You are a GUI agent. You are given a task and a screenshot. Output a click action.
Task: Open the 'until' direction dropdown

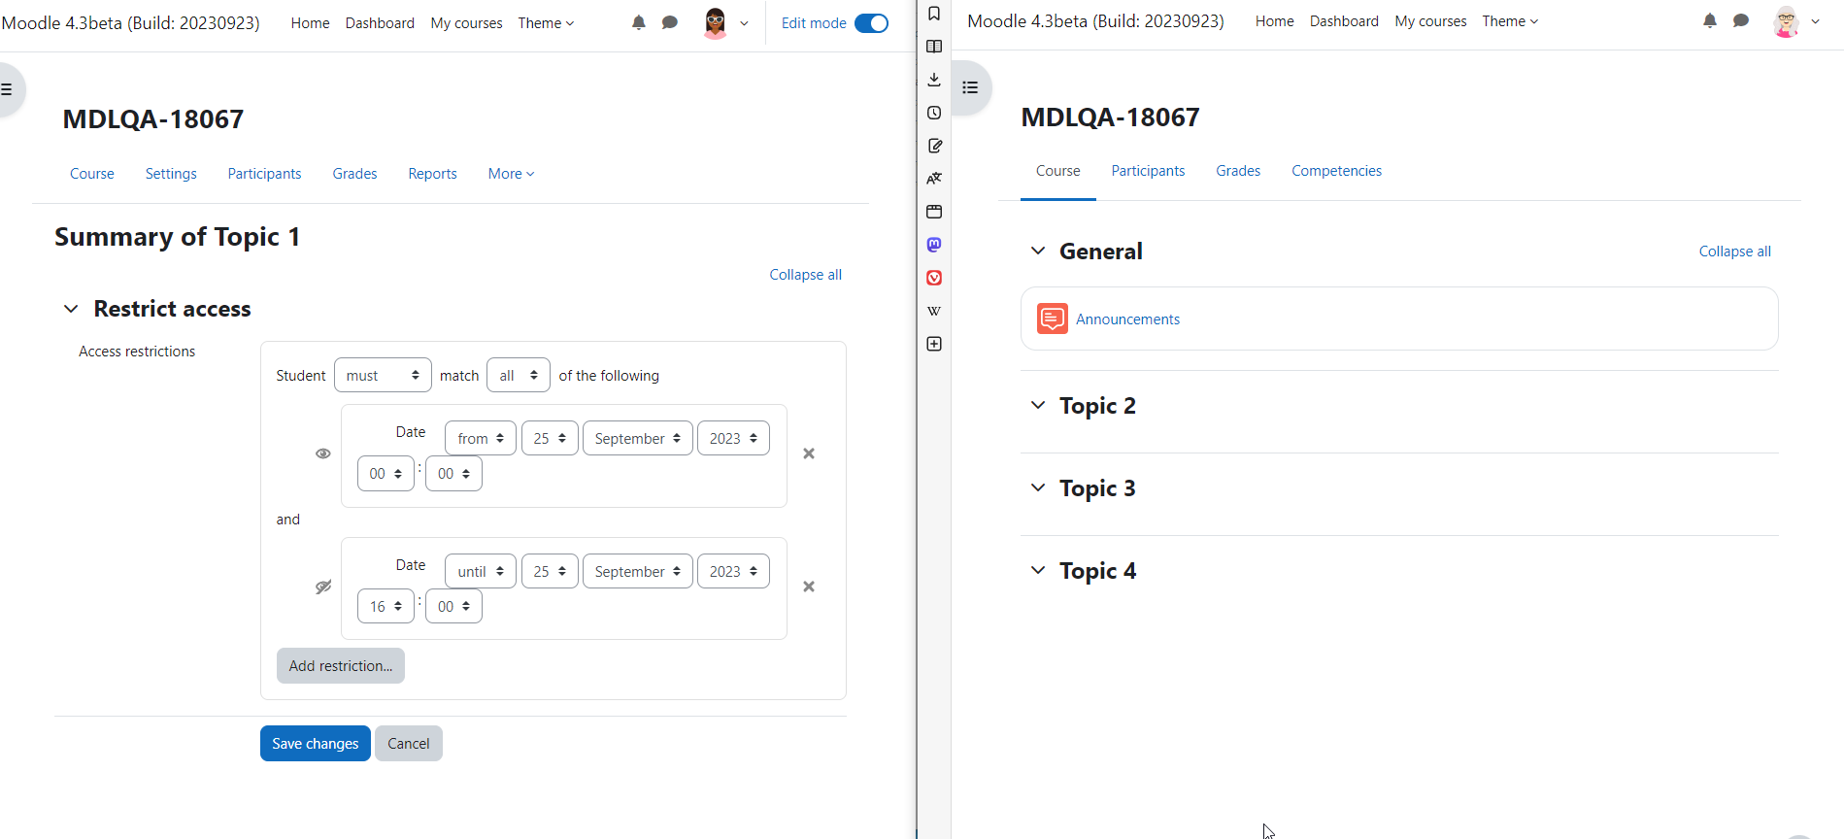(481, 571)
